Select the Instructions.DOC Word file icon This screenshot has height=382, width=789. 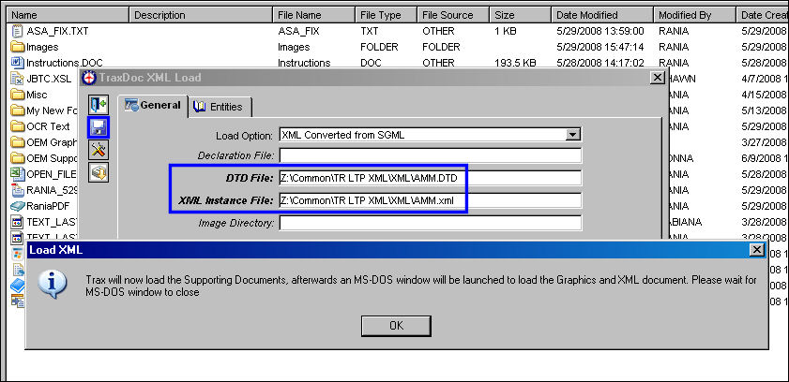pos(18,63)
